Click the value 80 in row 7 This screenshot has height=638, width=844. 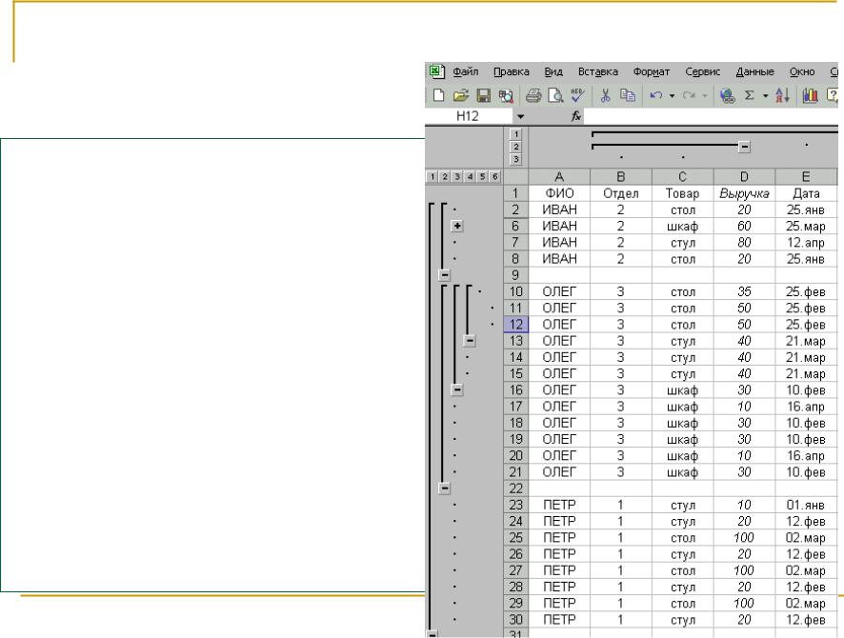tap(744, 243)
